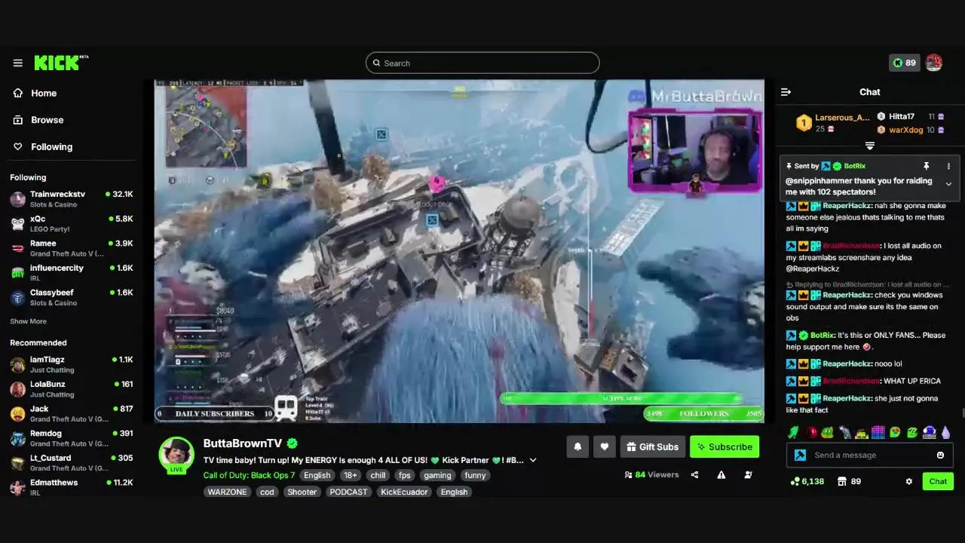Select the gaming tag
965x543 pixels.
(x=437, y=475)
